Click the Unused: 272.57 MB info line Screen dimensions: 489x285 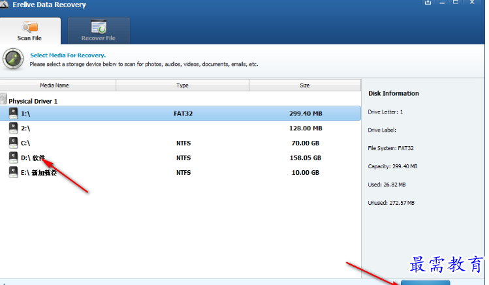pyautogui.click(x=391, y=203)
